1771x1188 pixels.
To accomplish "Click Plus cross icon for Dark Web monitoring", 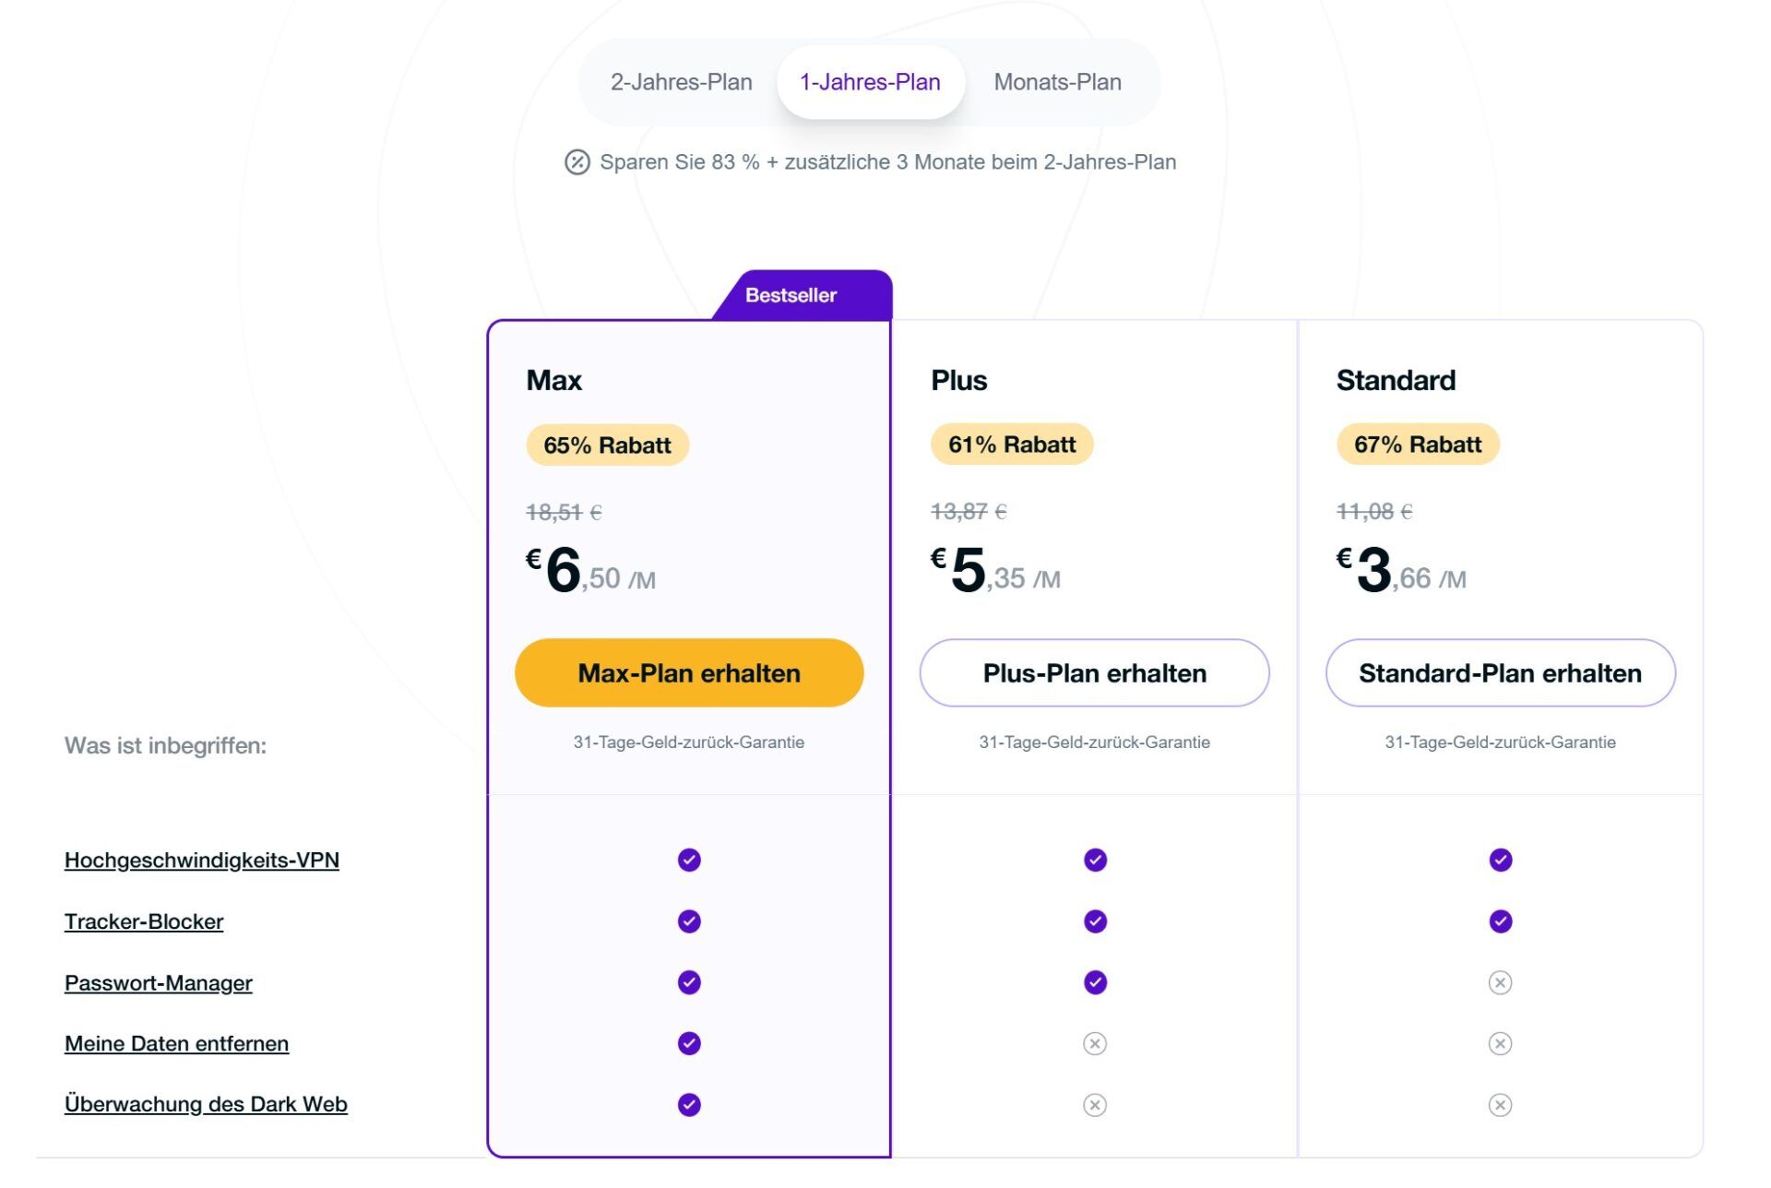I will 1095,1105.
